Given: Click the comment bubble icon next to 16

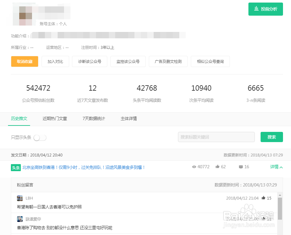Looking at the screenshot, I should pos(240,167).
